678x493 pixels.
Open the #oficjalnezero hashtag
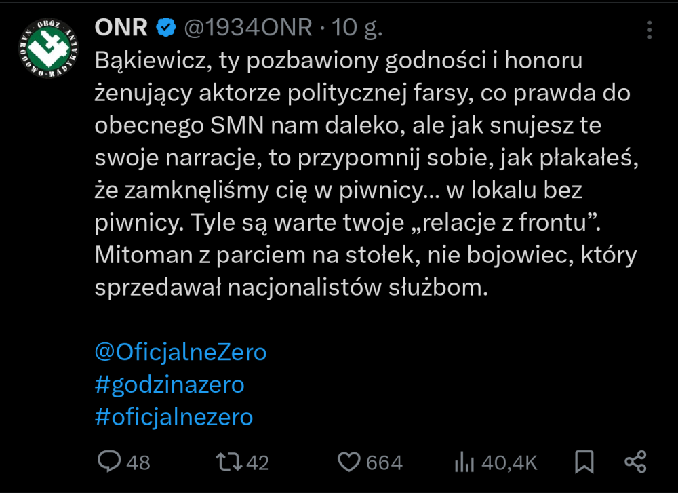pos(173,416)
